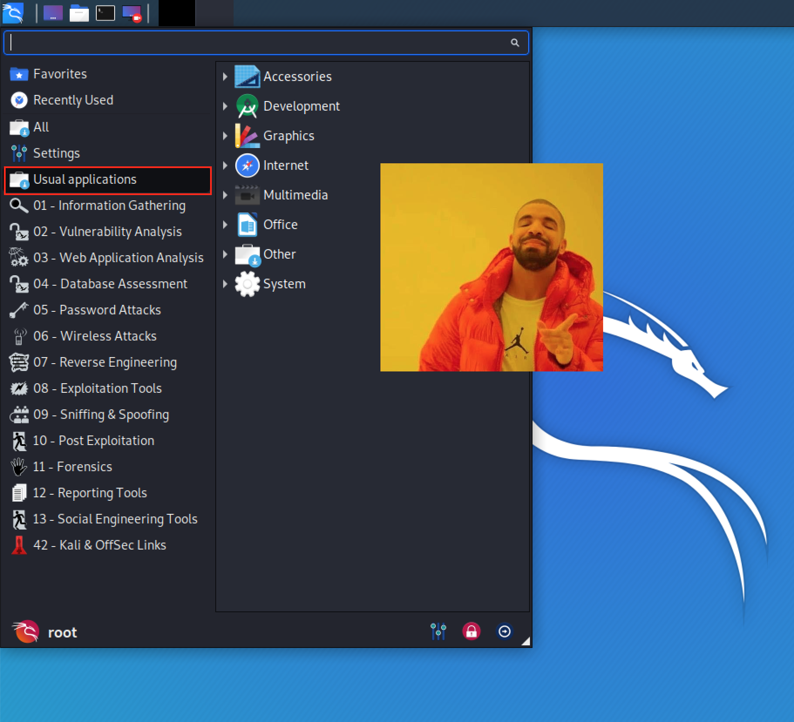Click the search magnifier icon
Image resolution: width=794 pixels, height=722 pixels.
(x=515, y=43)
